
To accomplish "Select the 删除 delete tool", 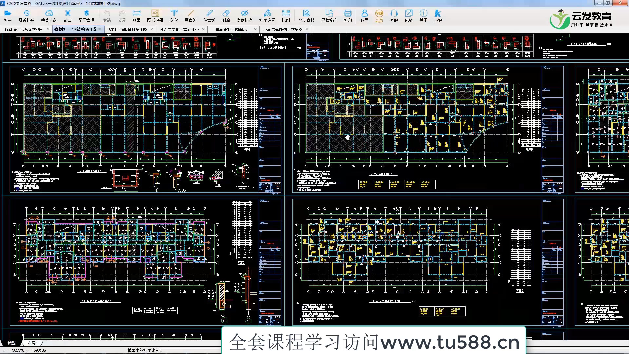I will 226,15.
